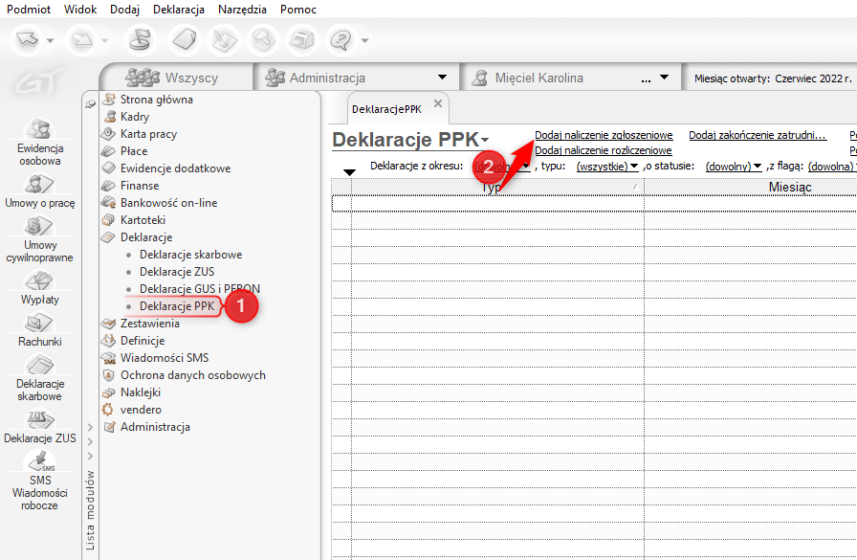The image size is (857, 560).
Task: Open the Naklejki module
Action: click(x=141, y=392)
